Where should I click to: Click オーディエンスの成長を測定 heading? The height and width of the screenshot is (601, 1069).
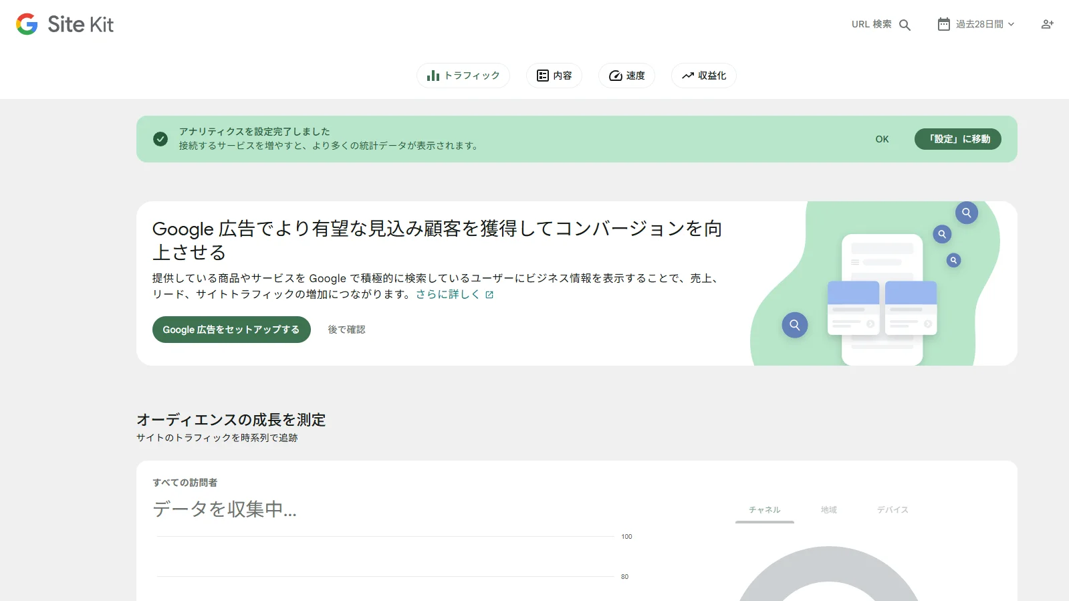(x=231, y=420)
